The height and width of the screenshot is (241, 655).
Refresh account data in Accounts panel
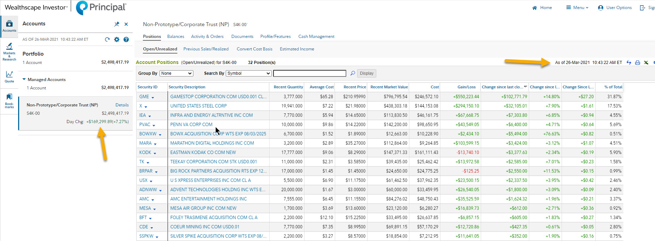tap(107, 39)
